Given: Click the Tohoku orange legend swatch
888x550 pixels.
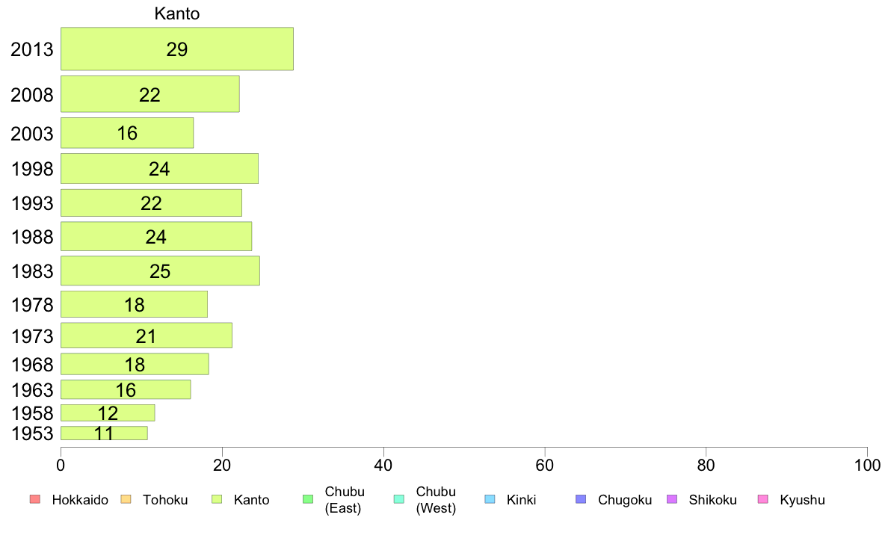Looking at the screenshot, I should (x=126, y=499).
